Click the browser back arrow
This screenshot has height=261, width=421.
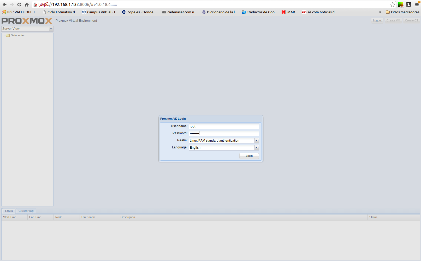coord(4,4)
